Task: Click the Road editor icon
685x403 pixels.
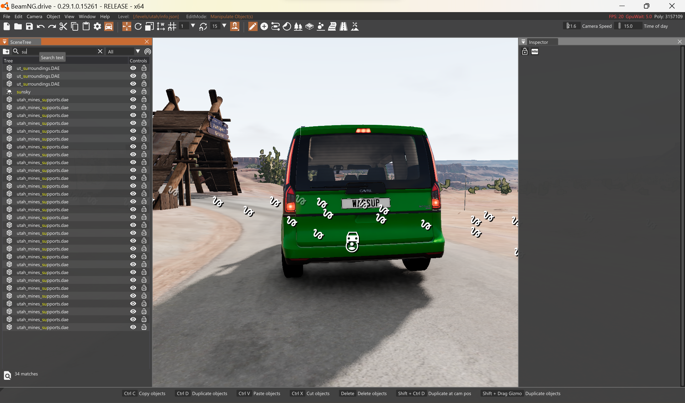Action: pos(344,26)
